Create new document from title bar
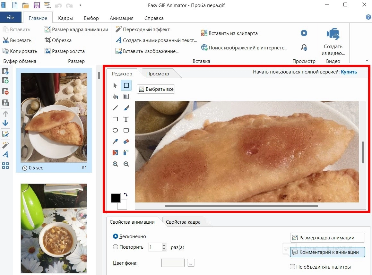The image size is (372, 275). click(x=15, y=5)
